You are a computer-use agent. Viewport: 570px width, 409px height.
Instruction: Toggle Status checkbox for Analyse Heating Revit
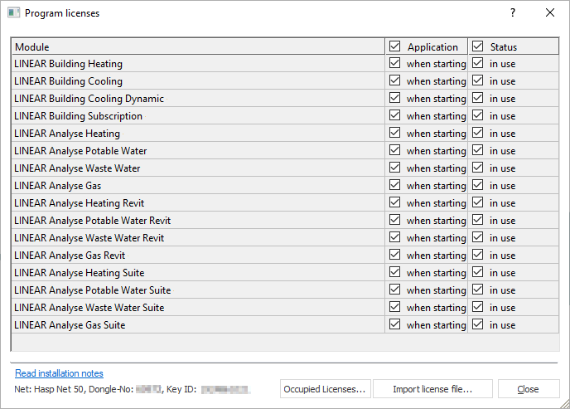pyautogui.click(x=478, y=202)
